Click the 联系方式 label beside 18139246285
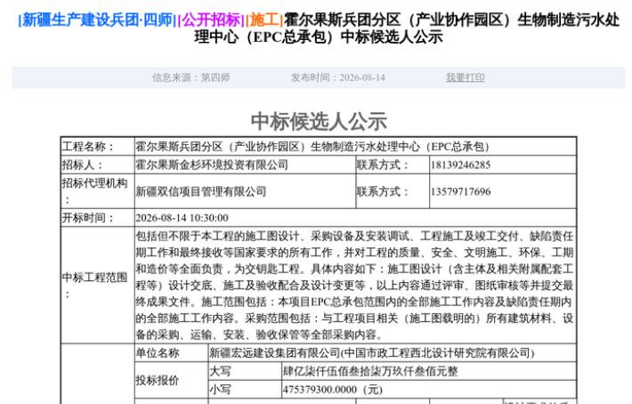632x404 pixels. click(393, 165)
